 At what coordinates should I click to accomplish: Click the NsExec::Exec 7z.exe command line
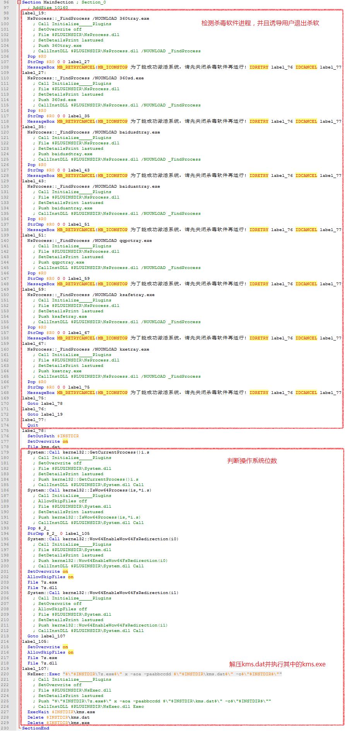(x=155, y=674)
